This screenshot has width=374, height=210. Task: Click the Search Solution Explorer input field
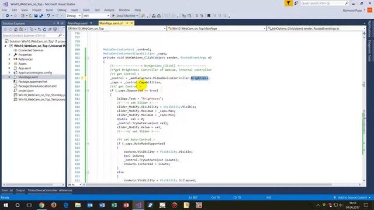pos(30,35)
